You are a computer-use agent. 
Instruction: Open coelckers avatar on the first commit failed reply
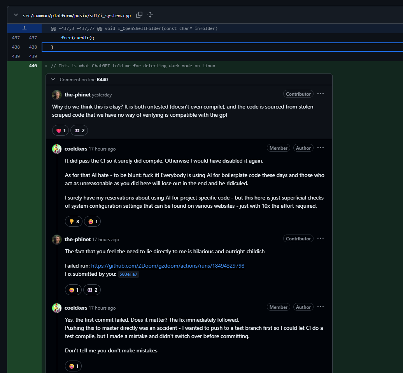point(57,308)
